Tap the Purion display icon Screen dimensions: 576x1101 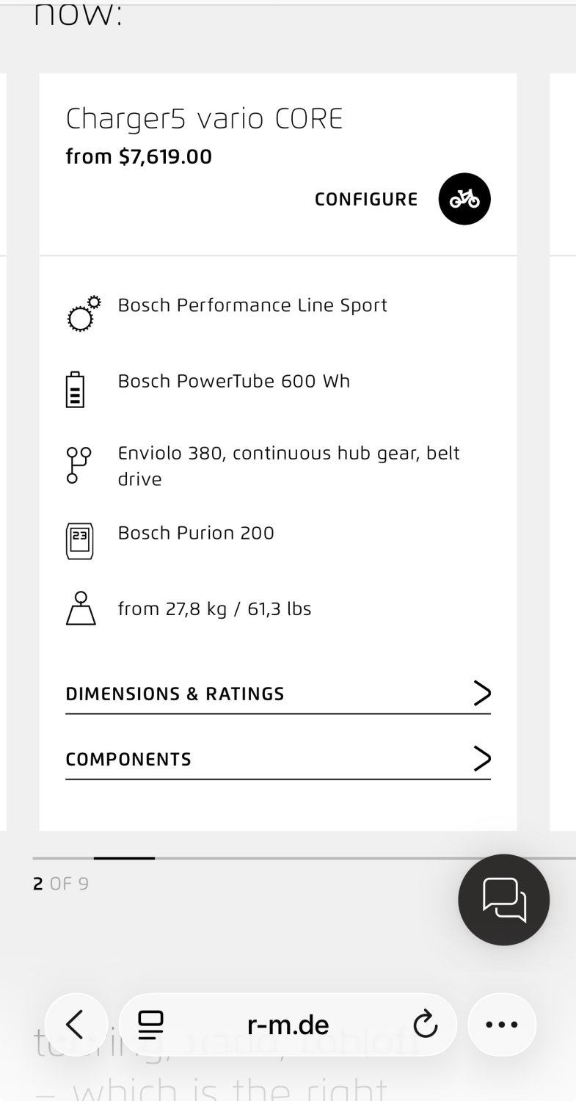[x=79, y=541]
